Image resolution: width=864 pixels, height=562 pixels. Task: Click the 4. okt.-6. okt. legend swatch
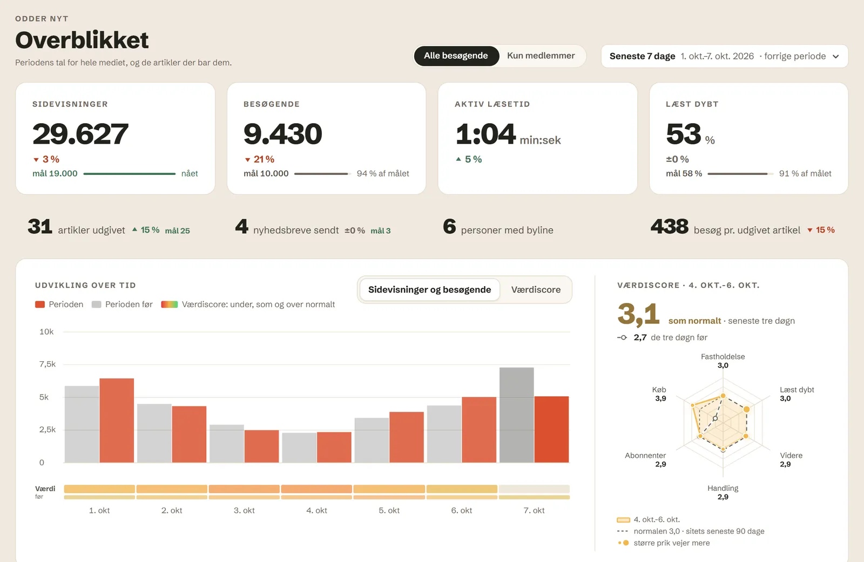click(623, 520)
